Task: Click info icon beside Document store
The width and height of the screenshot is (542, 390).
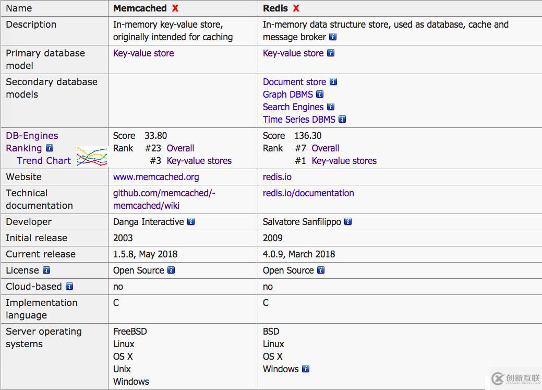Action: coord(333,82)
